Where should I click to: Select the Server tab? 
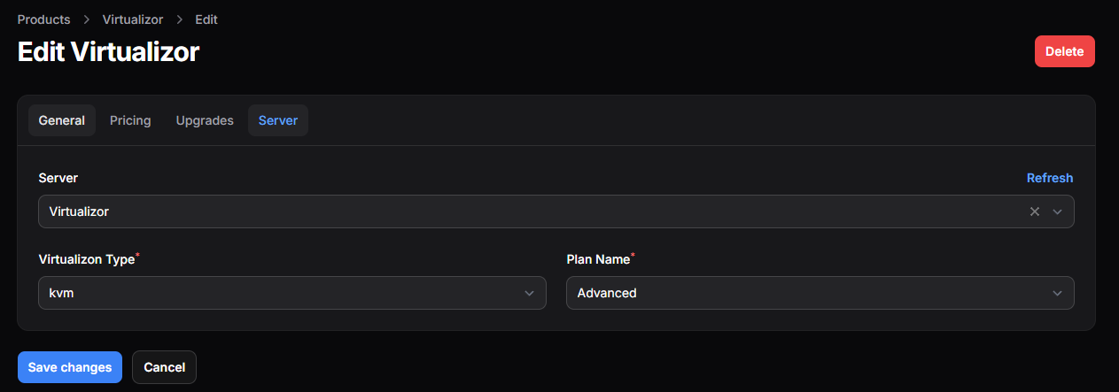point(278,120)
